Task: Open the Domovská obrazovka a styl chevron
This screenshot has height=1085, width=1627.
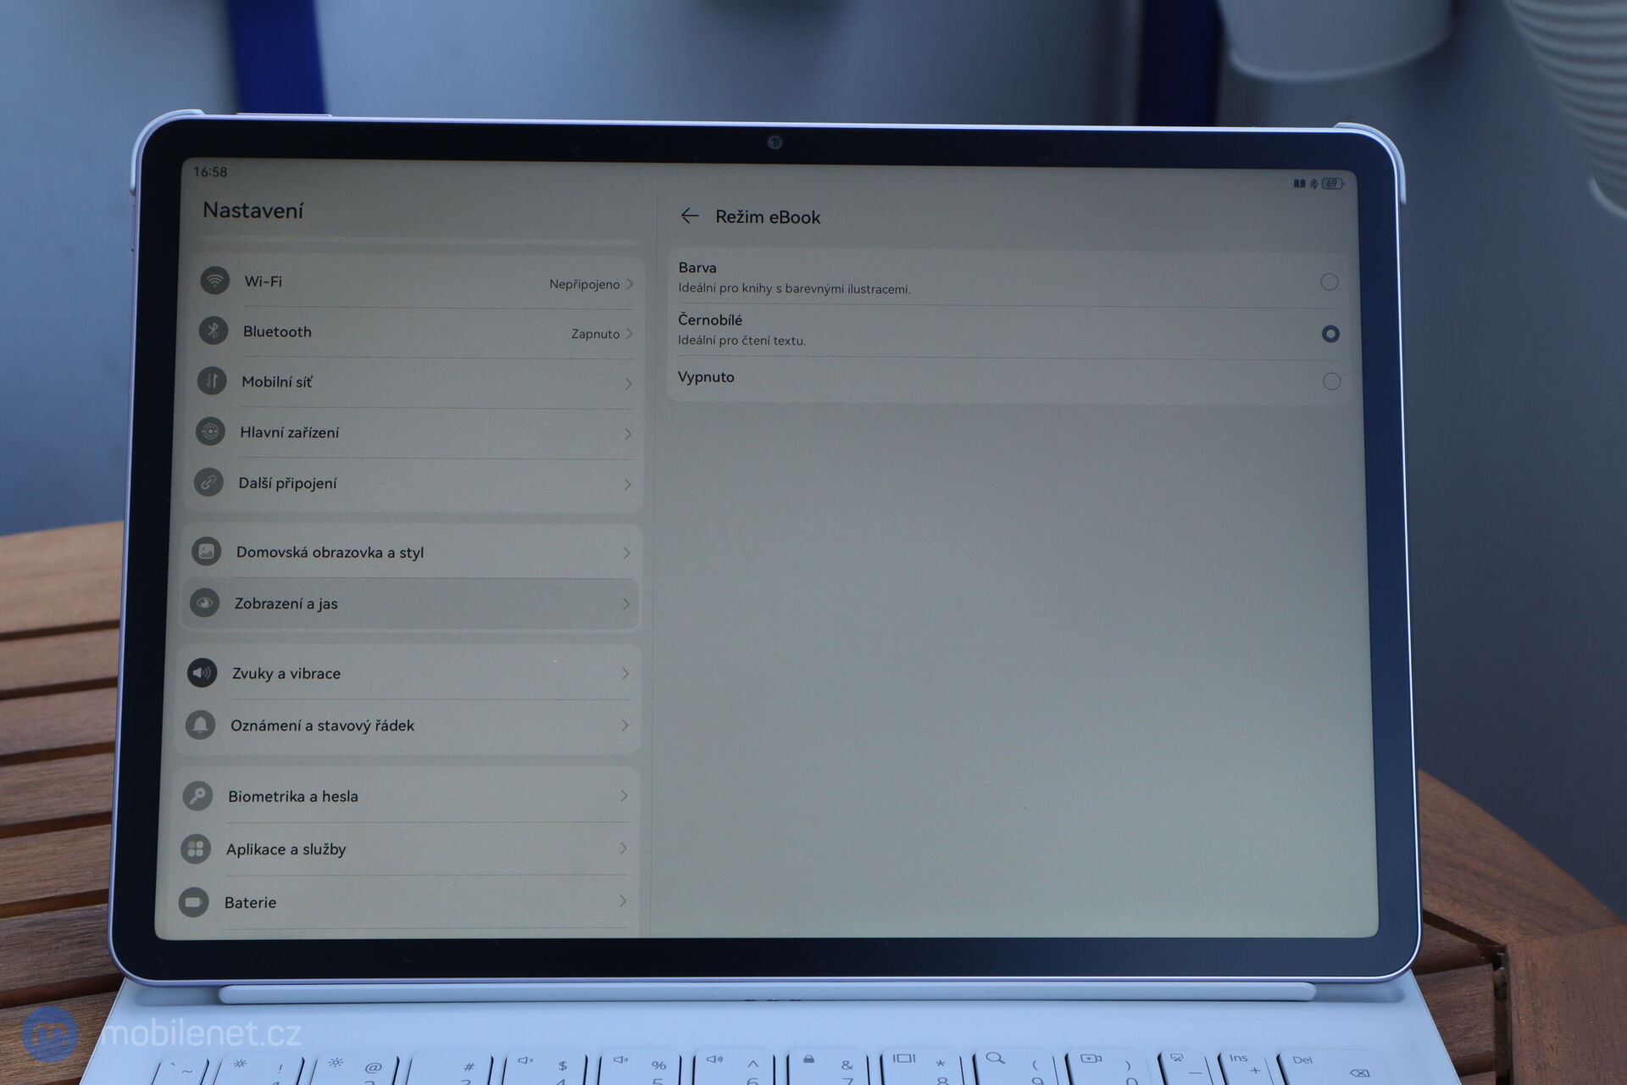Action: [626, 552]
